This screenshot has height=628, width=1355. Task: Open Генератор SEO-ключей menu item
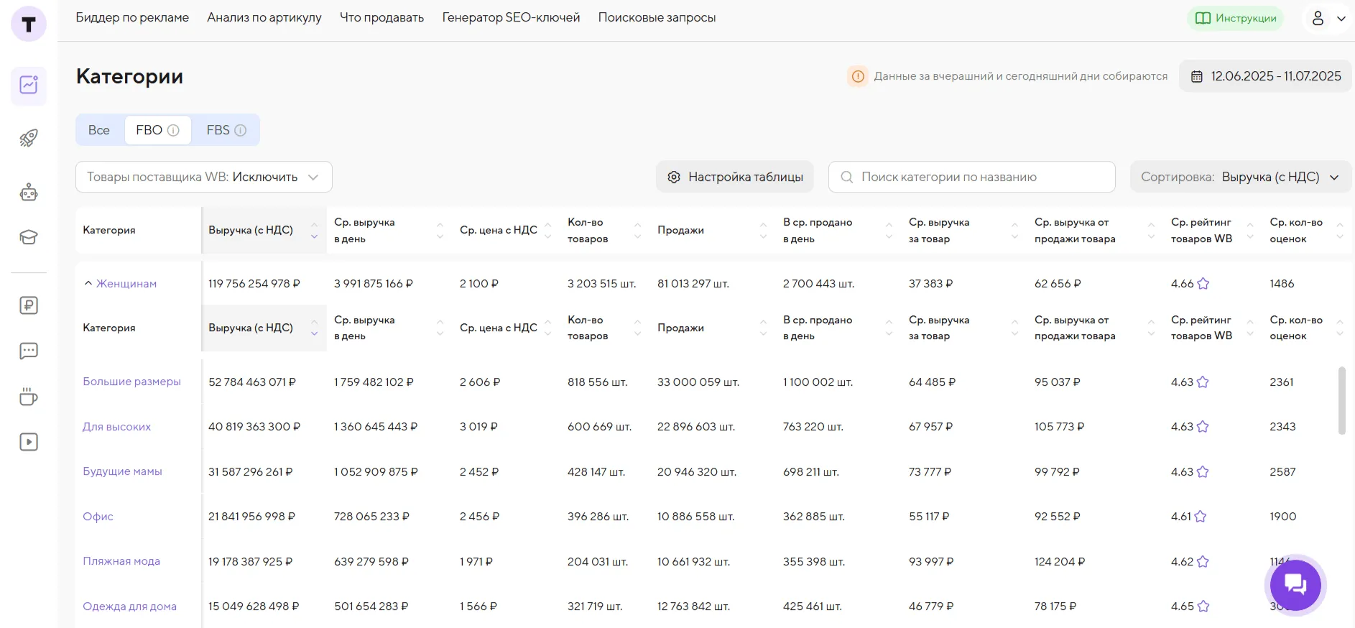[x=511, y=17]
